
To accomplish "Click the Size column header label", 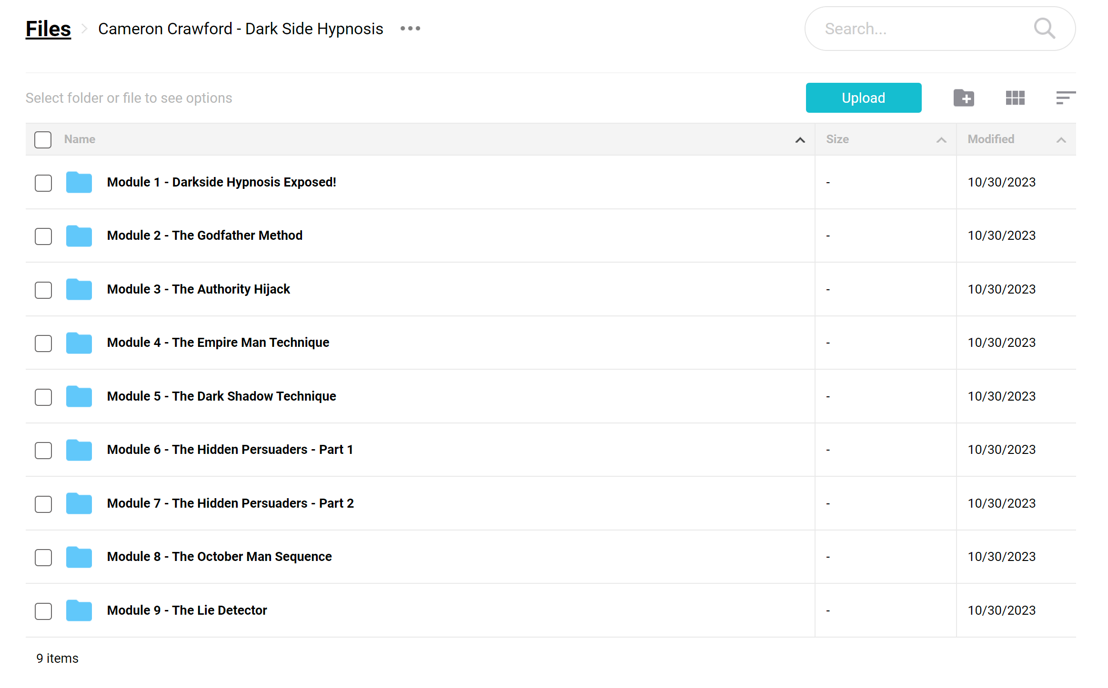I will pyautogui.click(x=837, y=139).
